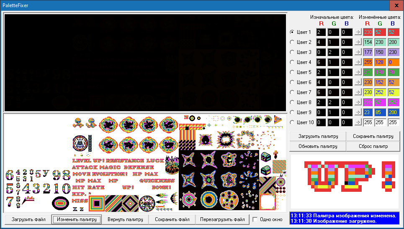Select the Цвет 8 radio button

pyautogui.click(x=292, y=102)
